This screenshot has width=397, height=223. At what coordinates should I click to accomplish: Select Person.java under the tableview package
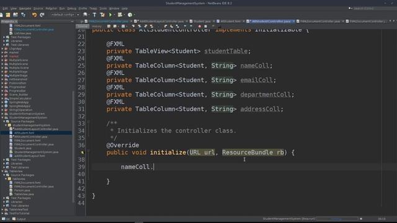coord(22,190)
